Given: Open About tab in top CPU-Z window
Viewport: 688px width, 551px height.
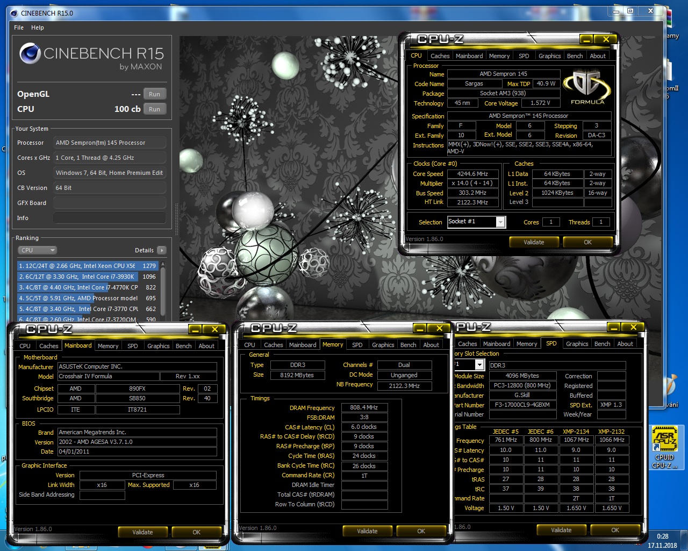Looking at the screenshot, I should (598, 56).
